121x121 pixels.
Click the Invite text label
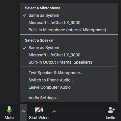point(110,118)
